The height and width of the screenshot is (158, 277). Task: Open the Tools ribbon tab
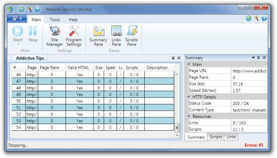point(55,20)
